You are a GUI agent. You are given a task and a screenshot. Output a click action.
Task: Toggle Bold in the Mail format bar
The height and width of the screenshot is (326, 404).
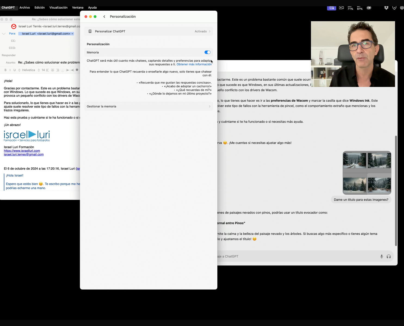point(5,70)
